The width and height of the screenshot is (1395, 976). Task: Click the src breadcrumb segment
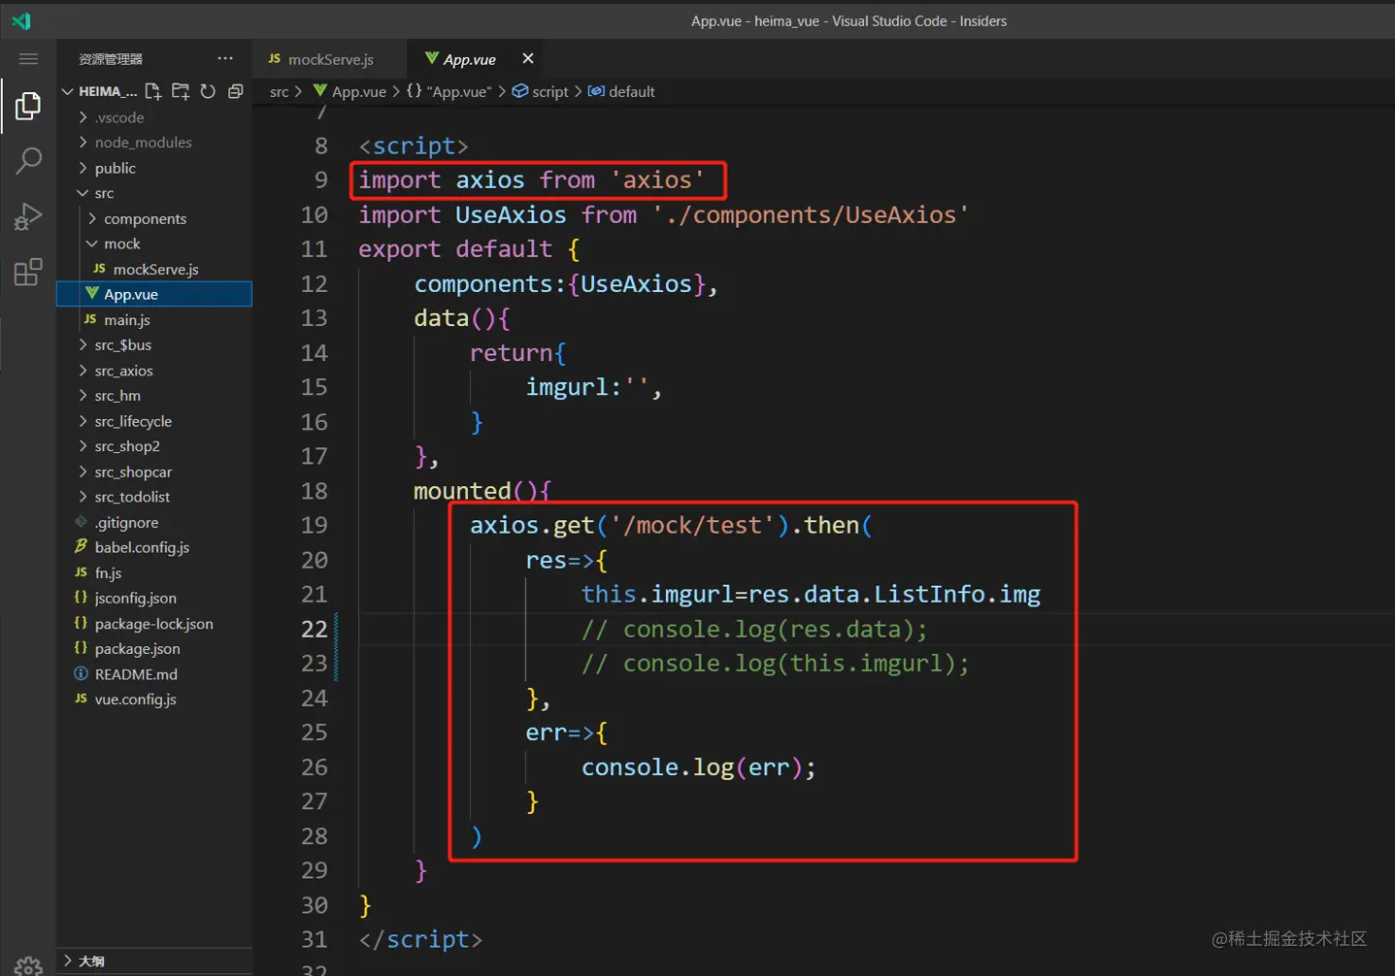click(279, 91)
